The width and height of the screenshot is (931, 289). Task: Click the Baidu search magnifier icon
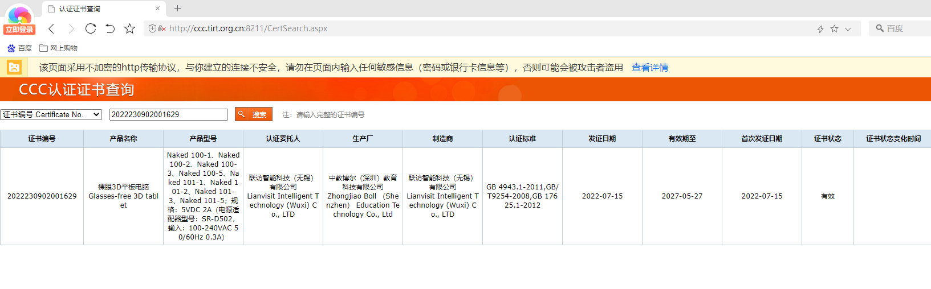coord(880,28)
